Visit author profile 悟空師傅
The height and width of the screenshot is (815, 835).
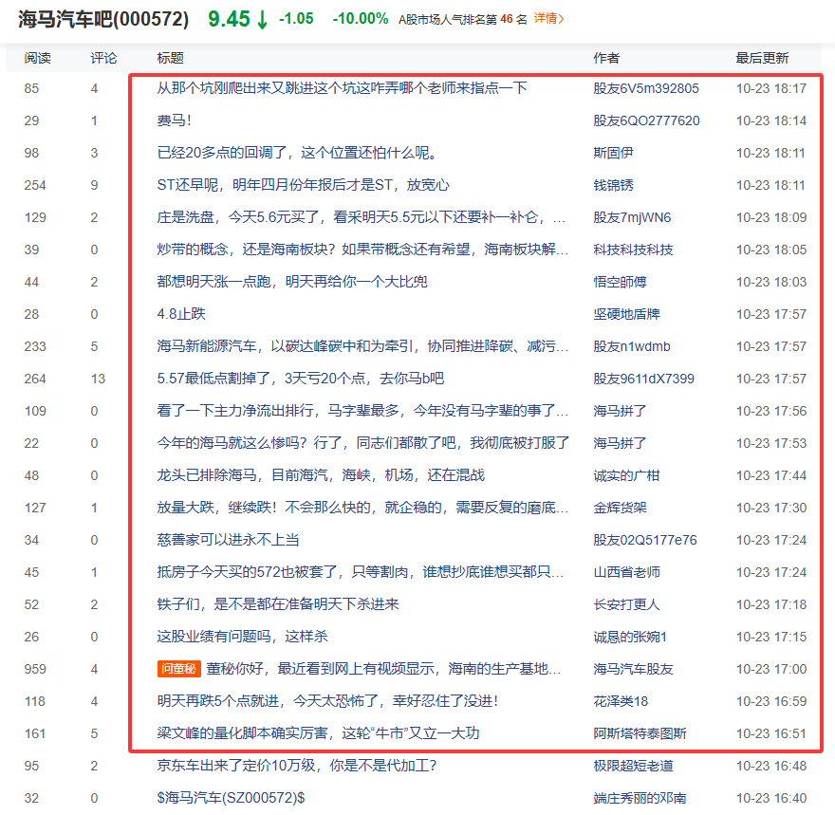620,282
